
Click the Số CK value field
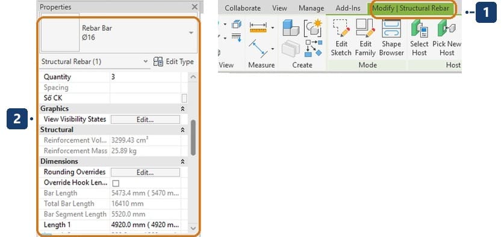point(145,98)
